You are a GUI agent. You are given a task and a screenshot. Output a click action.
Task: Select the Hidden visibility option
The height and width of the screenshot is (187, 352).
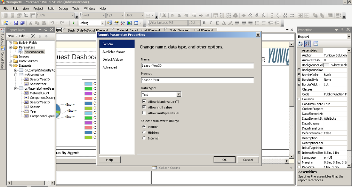coord(144,132)
